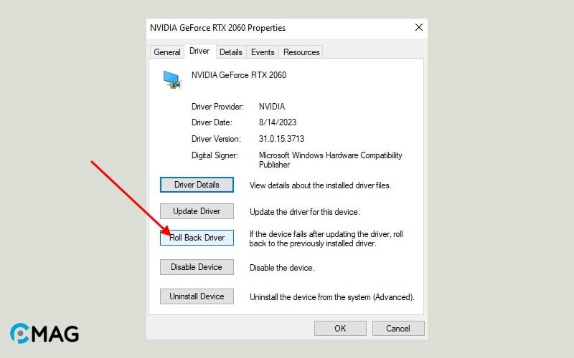Click the Driver Version label
574x358 pixels.
[x=216, y=139]
